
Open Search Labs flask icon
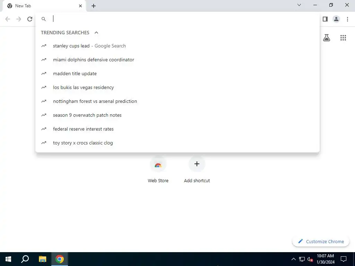pos(327,38)
